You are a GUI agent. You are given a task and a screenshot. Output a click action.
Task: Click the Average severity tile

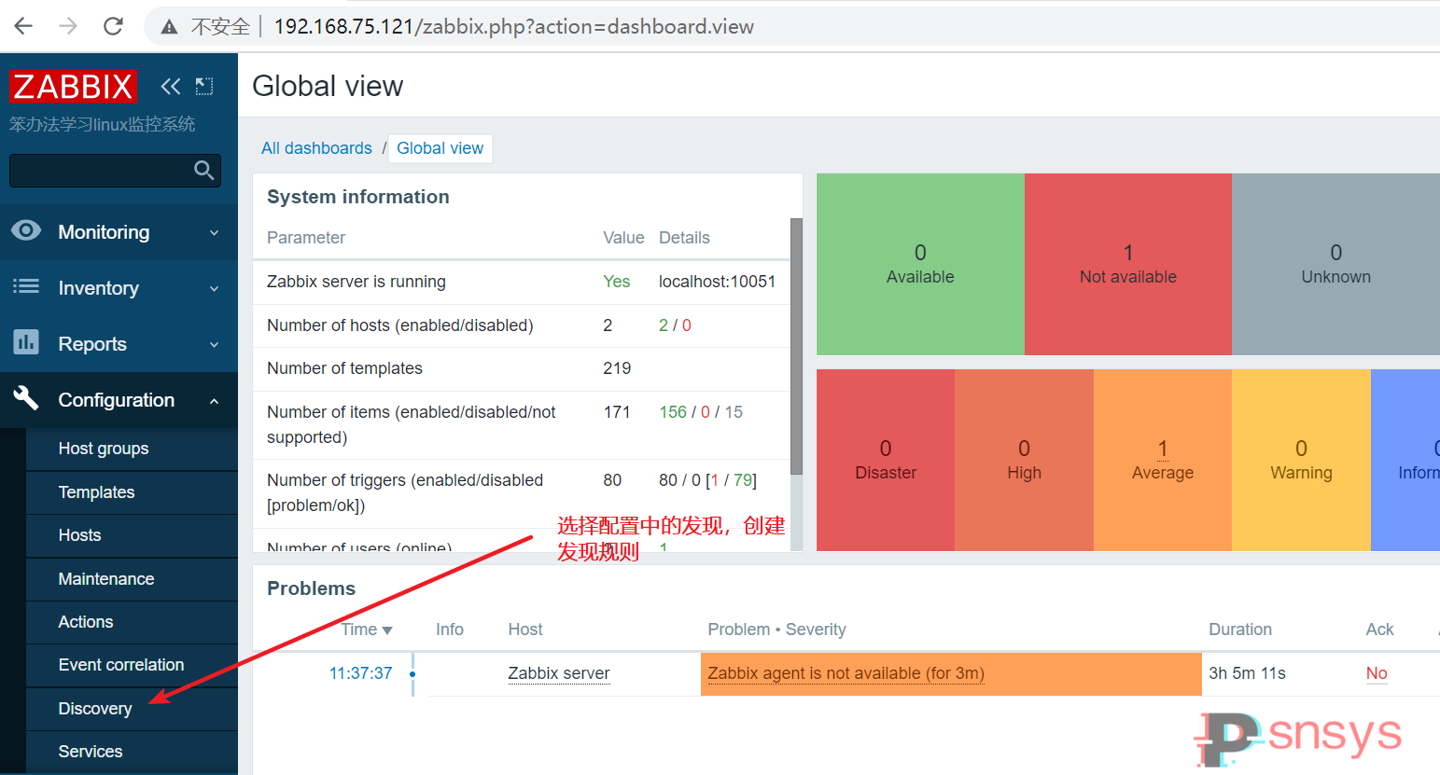click(1163, 460)
